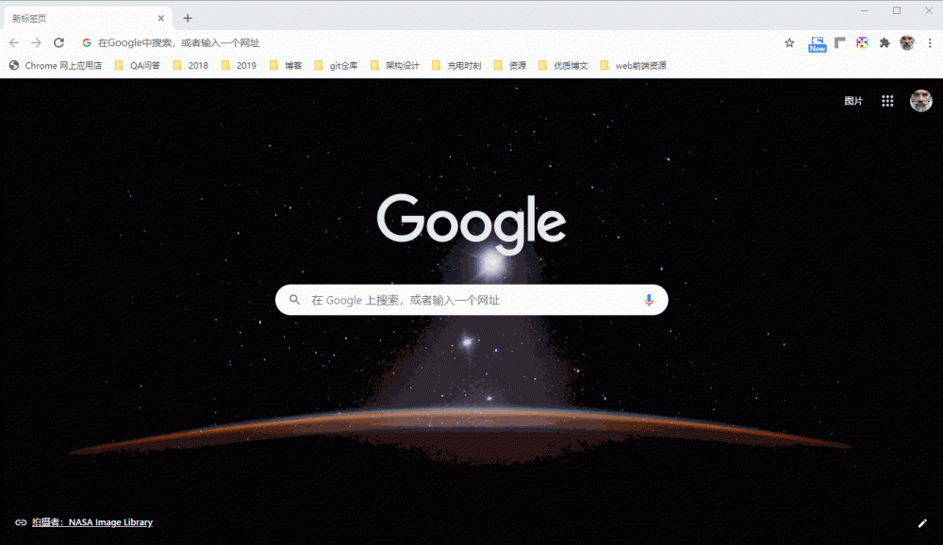Open the Chrome 网上应用店 bookmark
Screen dimensions: 943x545
tap(56, 65)
